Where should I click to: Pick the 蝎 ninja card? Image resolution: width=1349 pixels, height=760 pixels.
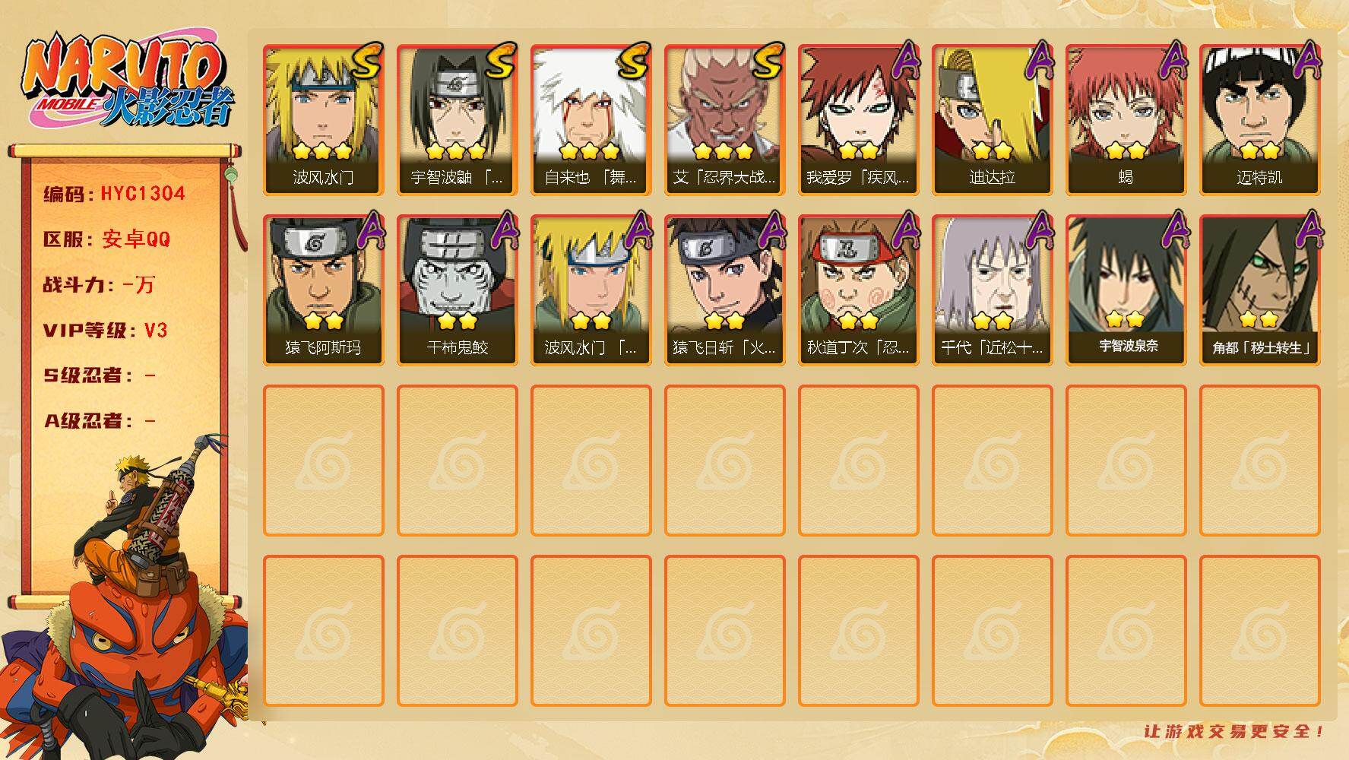tap(1126, 120)
